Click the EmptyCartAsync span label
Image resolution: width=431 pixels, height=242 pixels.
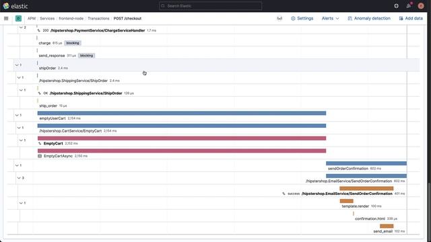click(58, 156)
